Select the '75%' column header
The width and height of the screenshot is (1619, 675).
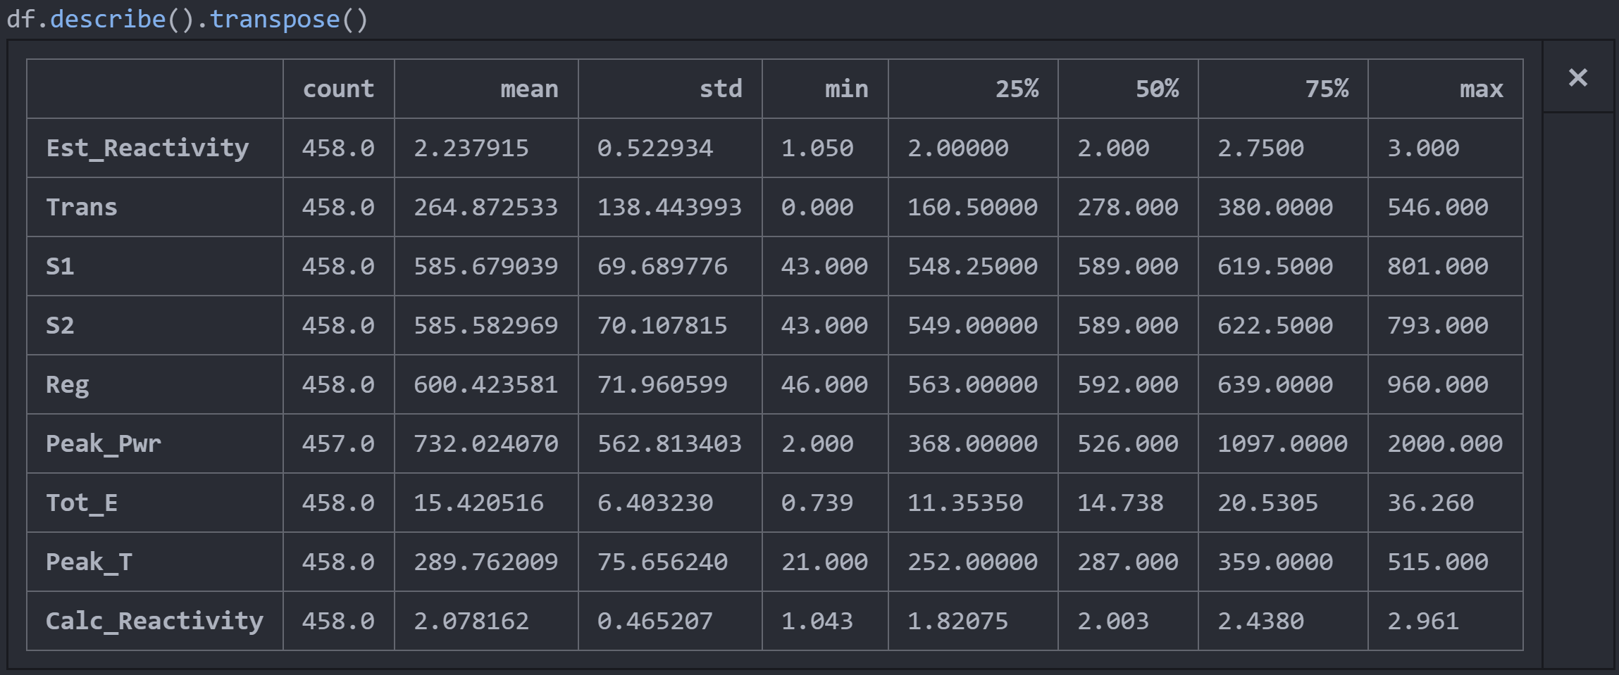(x=1327, y=89)
